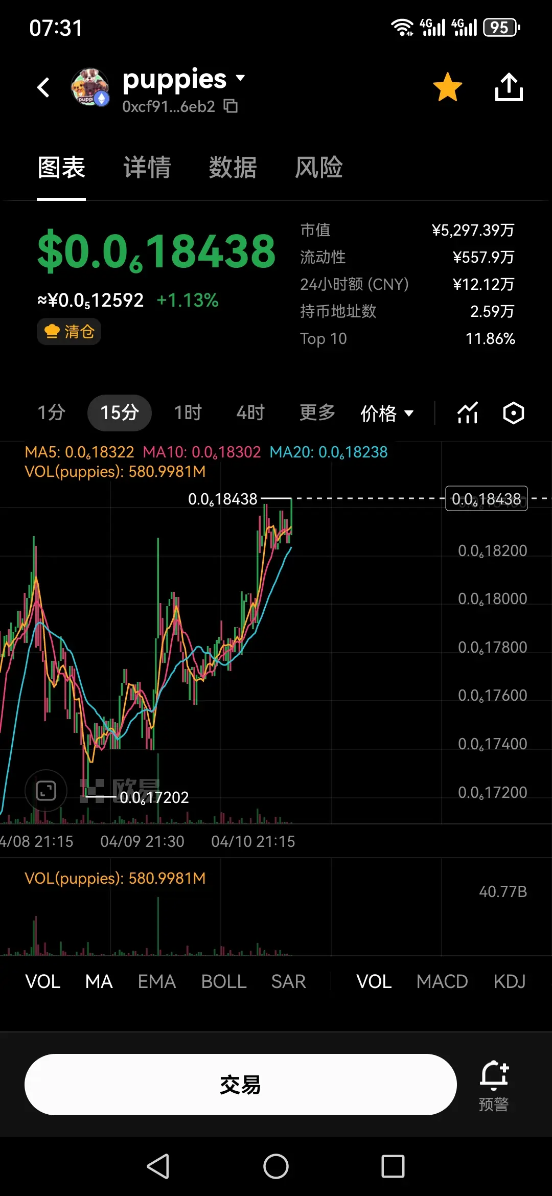Tap the 24小时额 ¥12.12万 value
This screenshot has width=552, height=1196.
(484, 284)
